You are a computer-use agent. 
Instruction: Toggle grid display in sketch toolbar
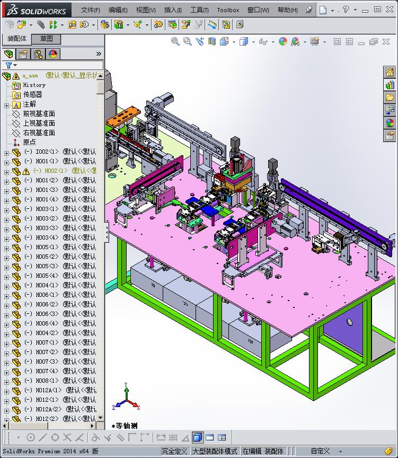[x=173, y=437]
